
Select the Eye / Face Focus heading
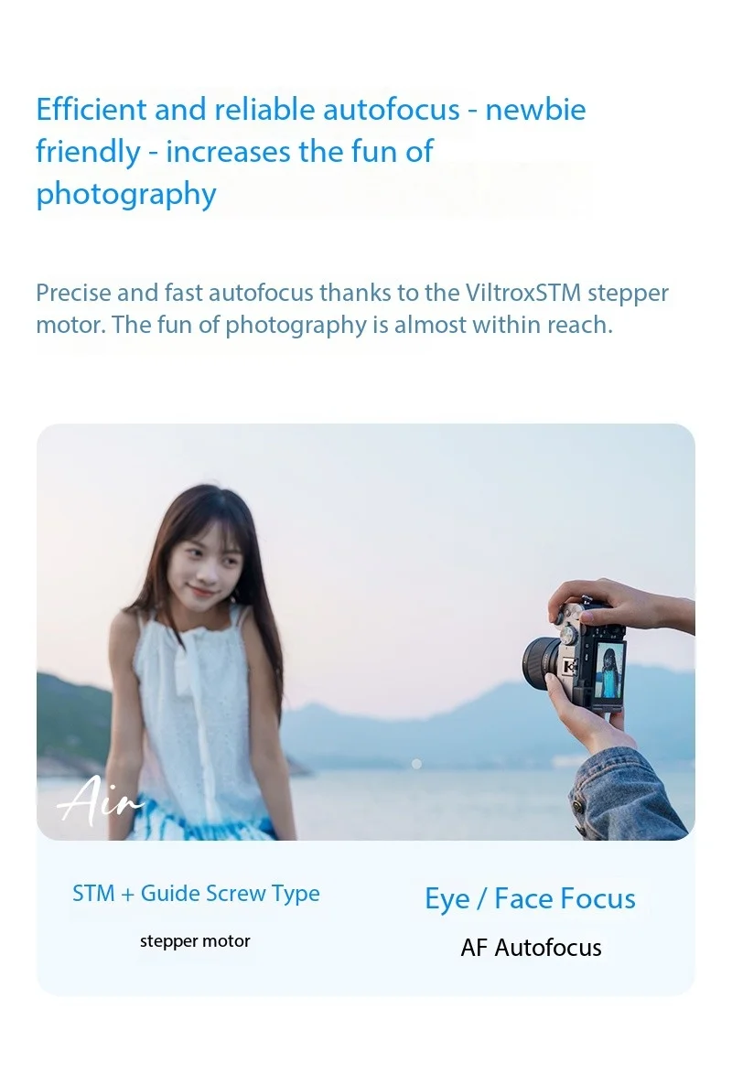(530, 898)
